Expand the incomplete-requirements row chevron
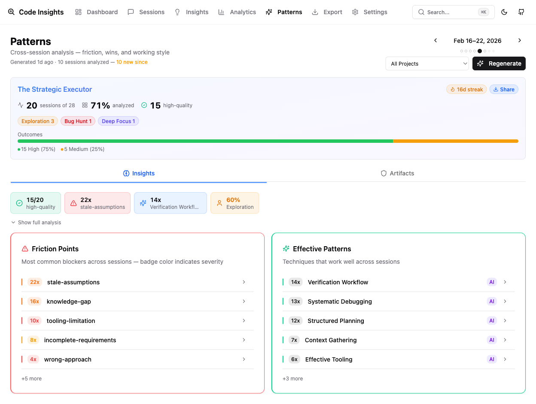The height and width of the screenshot is (404, 536). (244, 340)
